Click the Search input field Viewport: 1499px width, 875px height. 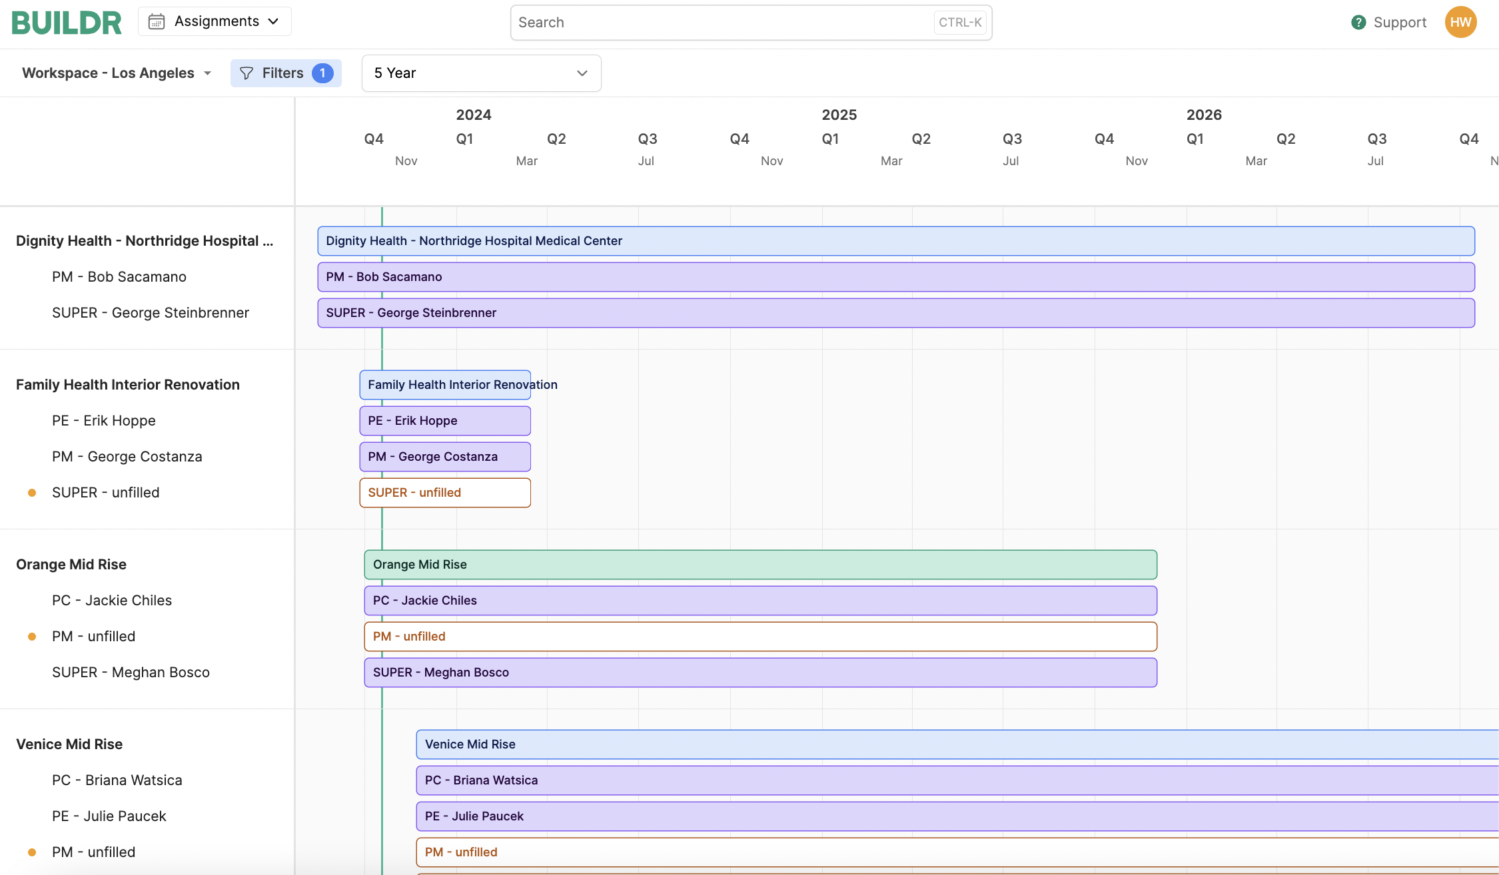pos(751,23)
